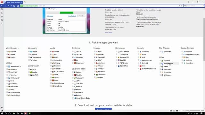Image resolution: width=205 pixels, height=115 pixels.
Task: Open Vivaldi settings gear icon
Action: point(2,108)
